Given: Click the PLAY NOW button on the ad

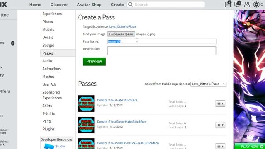Looking at the screenshot, I should coord(251,146).
